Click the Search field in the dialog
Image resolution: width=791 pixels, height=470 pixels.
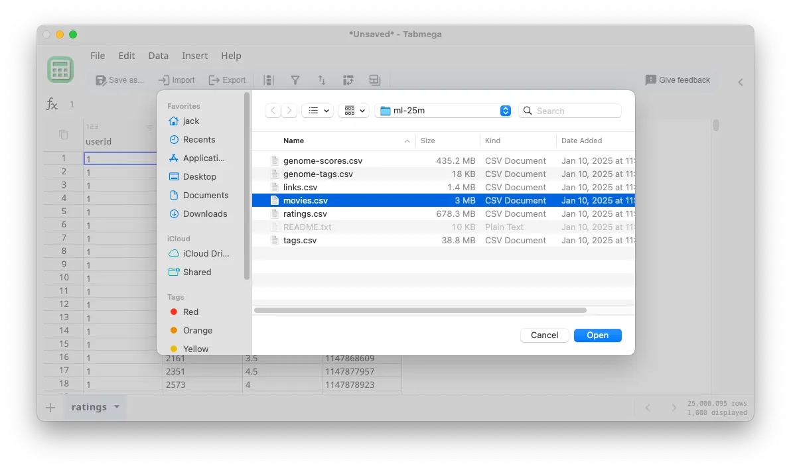click(x=569, y=110)
